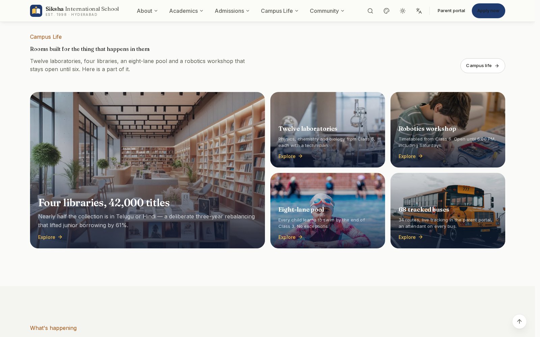Click the Siksha school logo icon

(x=36, y=11)
